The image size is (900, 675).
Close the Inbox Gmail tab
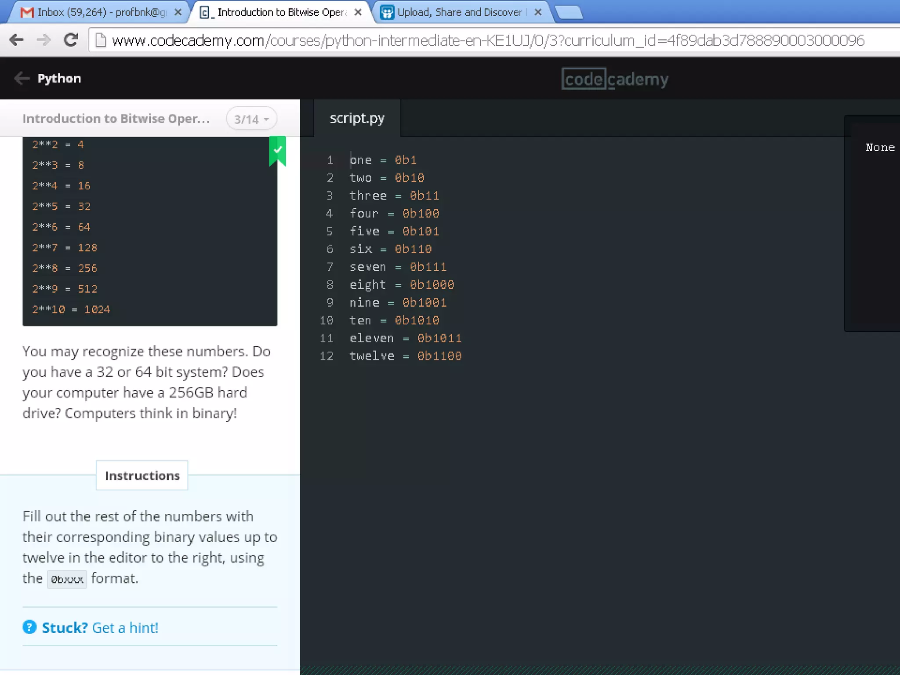click(178, 12)
